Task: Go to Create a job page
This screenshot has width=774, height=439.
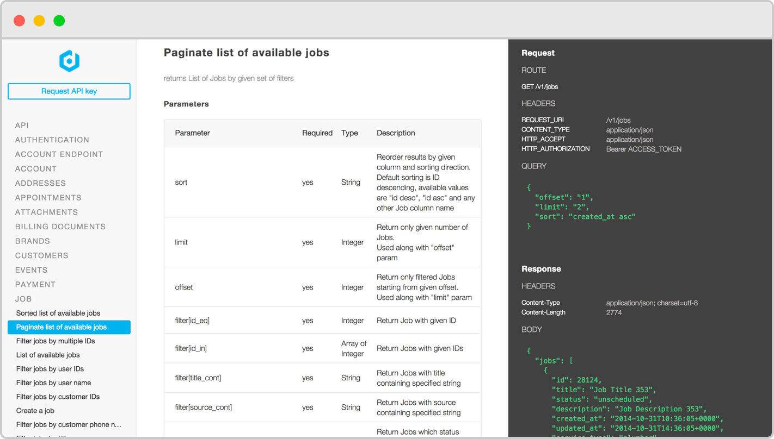Action: [x=35, y=411]
